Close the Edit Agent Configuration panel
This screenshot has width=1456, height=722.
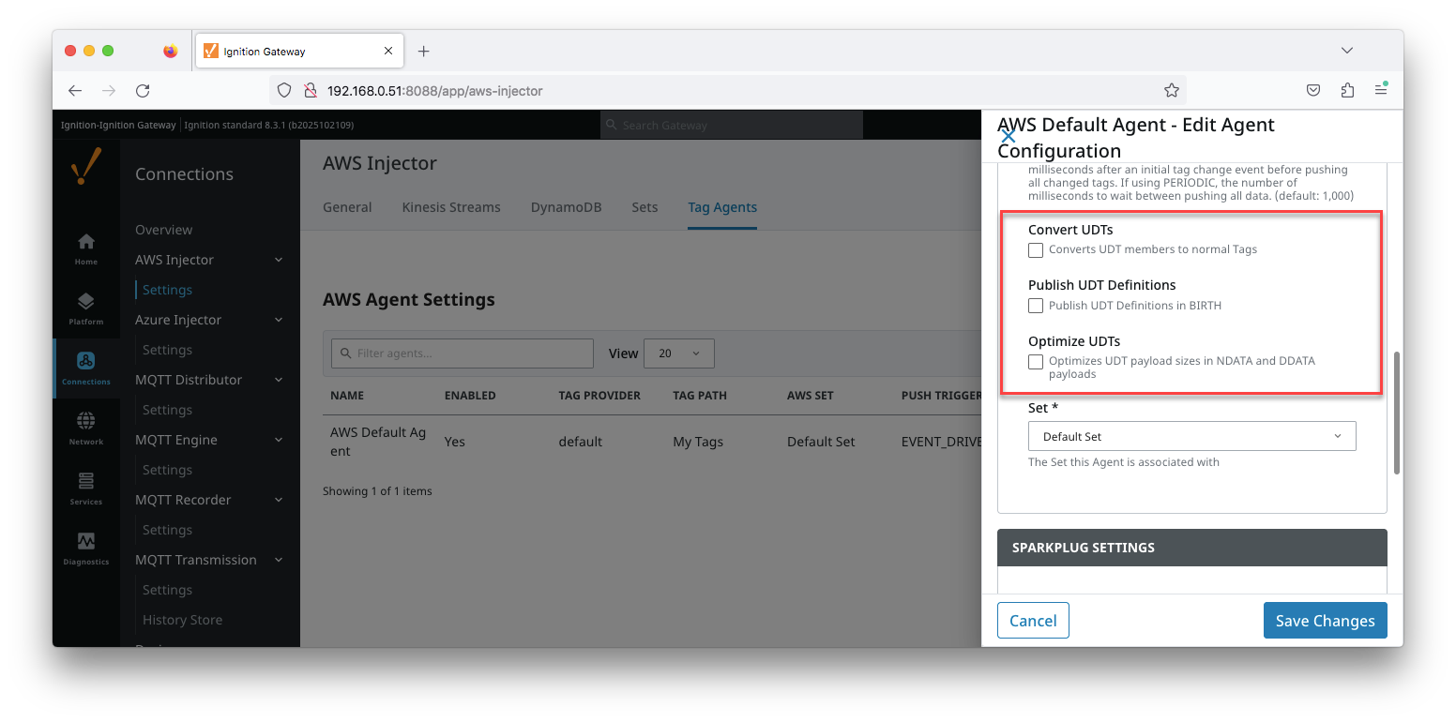(1009, 137)
